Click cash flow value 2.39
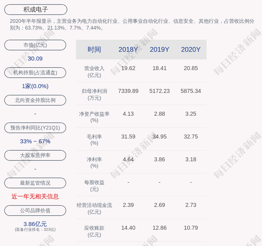 pyautogui.click(x=128, y=205)
